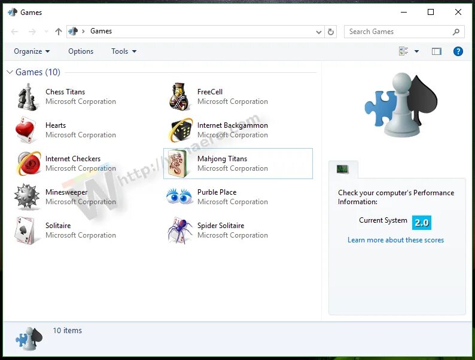Click the search magnifier icon
The image size is (475, 360).
tap(456, 32)
